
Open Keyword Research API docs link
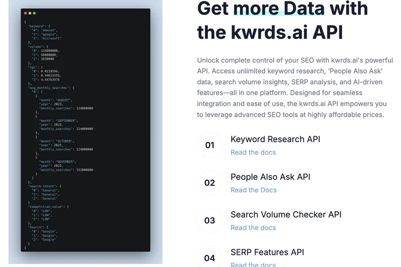(253, 152)
